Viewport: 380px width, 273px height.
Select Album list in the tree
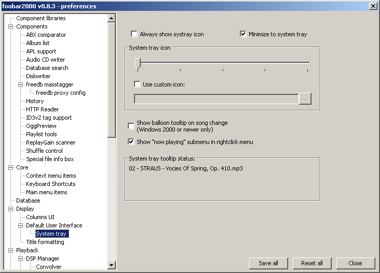(x=38, y=43)
